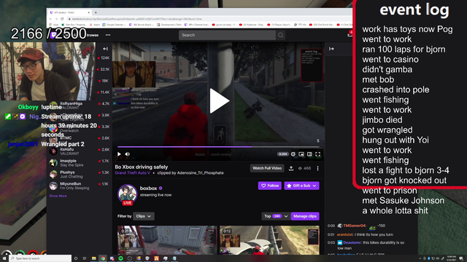Viewport: 467px width, 262px height.
Task: Open a new browser tab
Action: pos(96,12)
